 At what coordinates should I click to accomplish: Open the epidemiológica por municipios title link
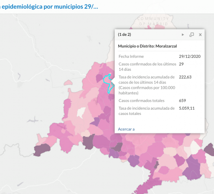[49, 7]
